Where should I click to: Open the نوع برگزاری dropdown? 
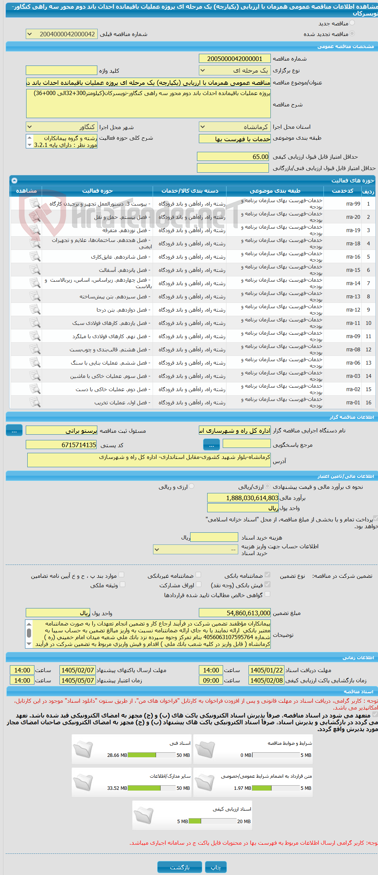(235, 70)
